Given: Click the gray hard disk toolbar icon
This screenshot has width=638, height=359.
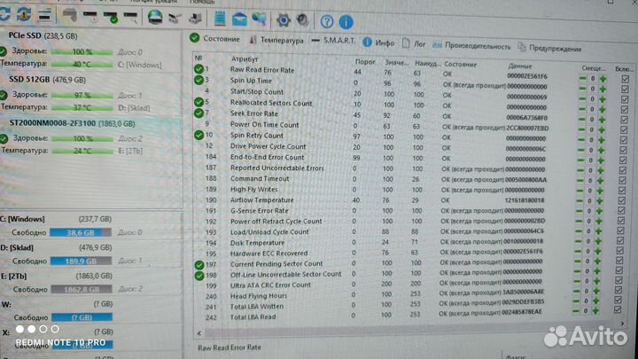Looking at the screenshot, I should tap(70, 15).
